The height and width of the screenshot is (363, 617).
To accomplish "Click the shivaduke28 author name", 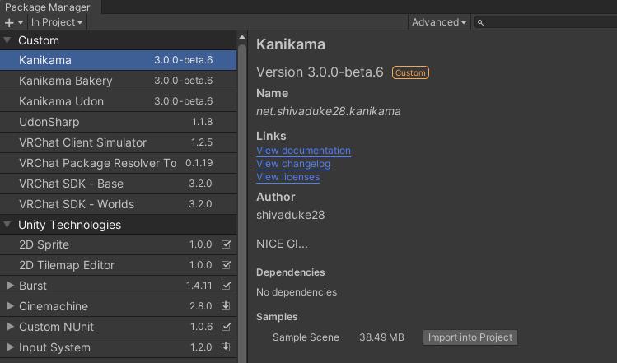I will [291, 215].
